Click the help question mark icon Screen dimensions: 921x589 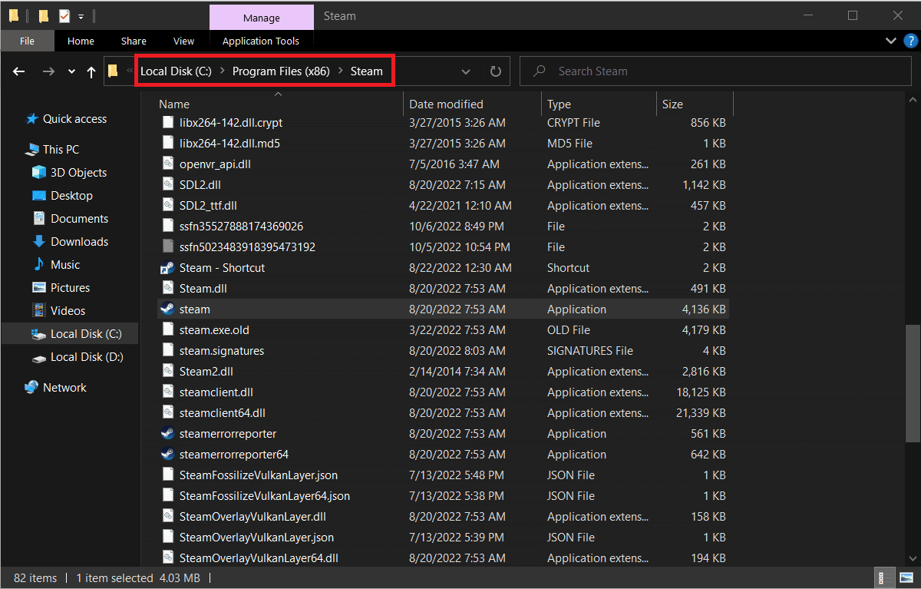click(911, 41)
